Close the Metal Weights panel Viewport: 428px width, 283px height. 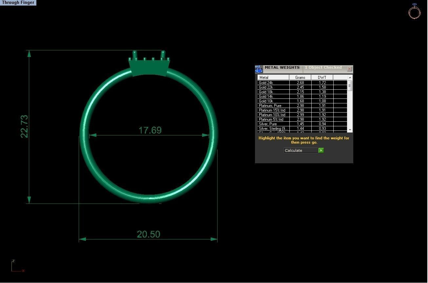coord(349,69)
